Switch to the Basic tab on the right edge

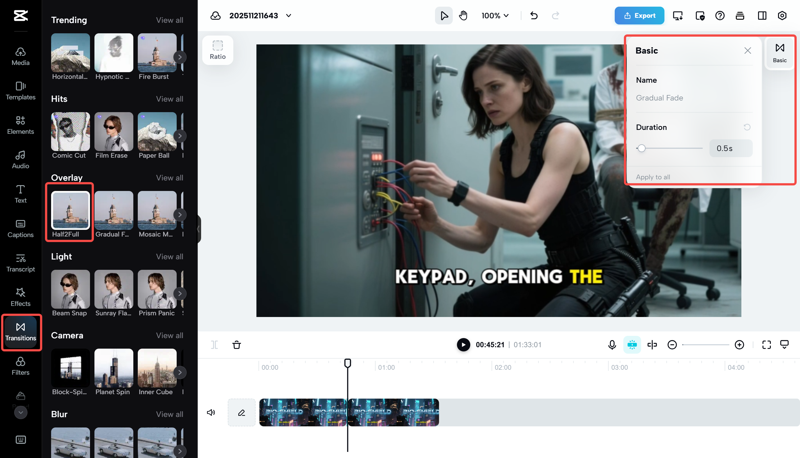pos(779,52)
